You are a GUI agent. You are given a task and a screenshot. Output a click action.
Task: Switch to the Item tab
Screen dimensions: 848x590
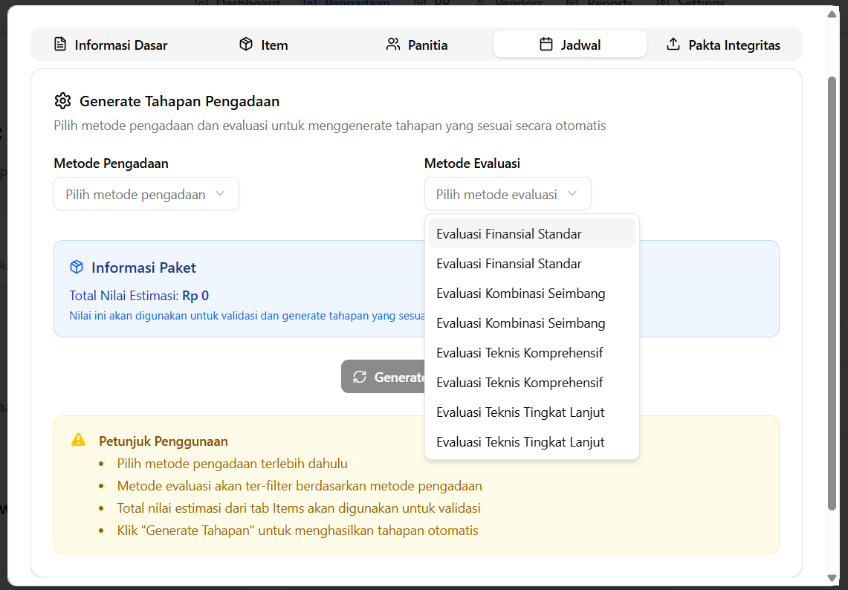262,45
